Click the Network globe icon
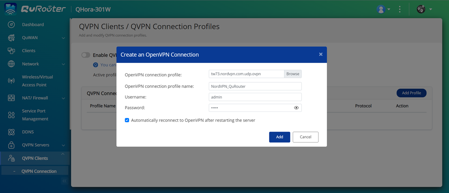 (x=11, y=64)
